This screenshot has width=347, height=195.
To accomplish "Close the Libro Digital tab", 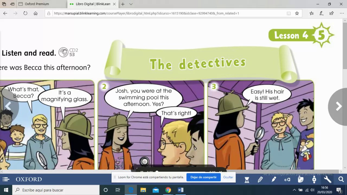I will (x=114, y=4).
